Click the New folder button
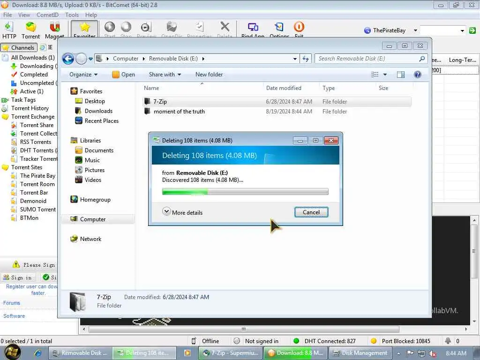This screenshot has height=360, width=480. point(209,75)
